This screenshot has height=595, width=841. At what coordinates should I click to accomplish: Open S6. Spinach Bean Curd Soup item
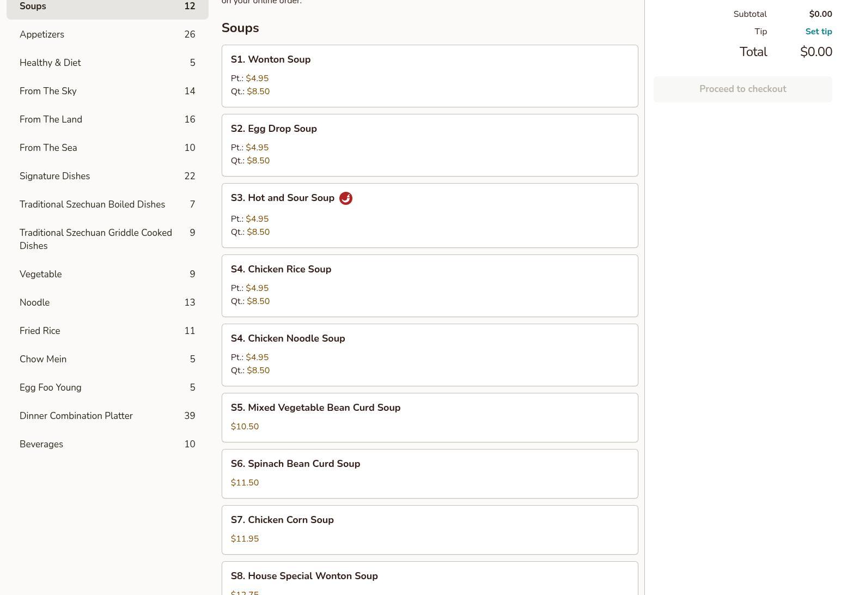click(429, 473)
